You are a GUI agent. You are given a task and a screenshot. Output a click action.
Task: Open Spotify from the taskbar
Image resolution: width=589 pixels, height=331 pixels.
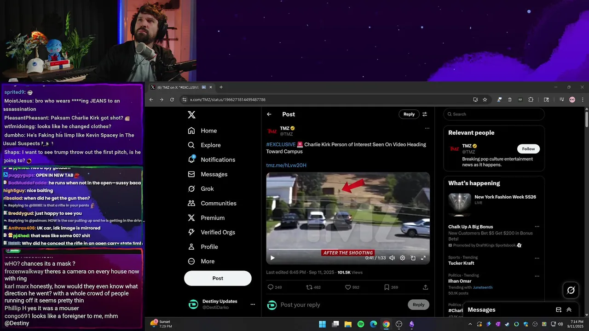(361, 324)
